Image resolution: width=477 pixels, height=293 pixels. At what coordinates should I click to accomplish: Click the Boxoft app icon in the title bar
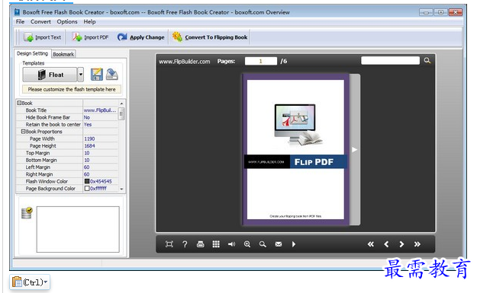pos(18,12)
